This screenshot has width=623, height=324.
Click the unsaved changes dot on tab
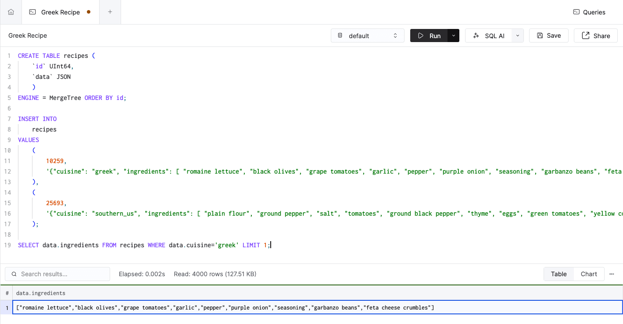point(89,12)
